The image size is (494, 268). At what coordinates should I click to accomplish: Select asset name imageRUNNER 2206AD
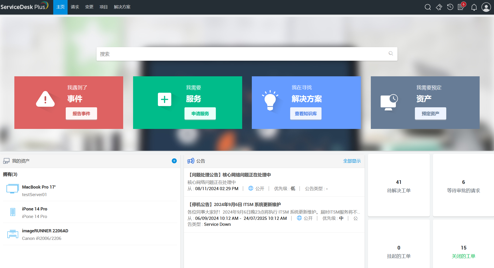[x=45, y=231]
